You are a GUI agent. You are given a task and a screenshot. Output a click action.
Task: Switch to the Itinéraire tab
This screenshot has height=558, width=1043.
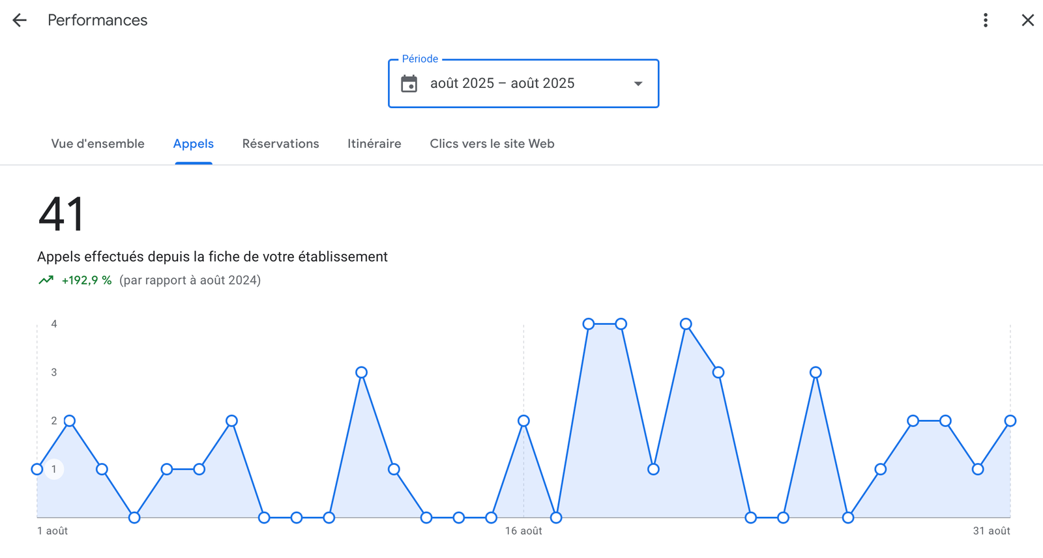tap(374, 144)
